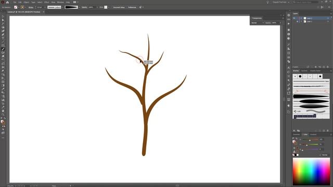This screenshot has width=333, height=187.
Task: Open the Effect menu
Action: [x=47, y=2]
